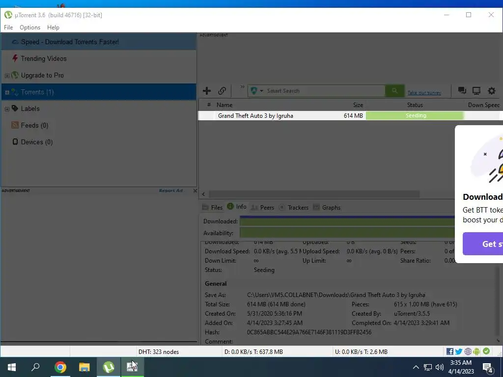Select Grand Theft Auto 3 by Igruha torrent
The height and width of the screenshot is (377, 503).
click(255, 116)
